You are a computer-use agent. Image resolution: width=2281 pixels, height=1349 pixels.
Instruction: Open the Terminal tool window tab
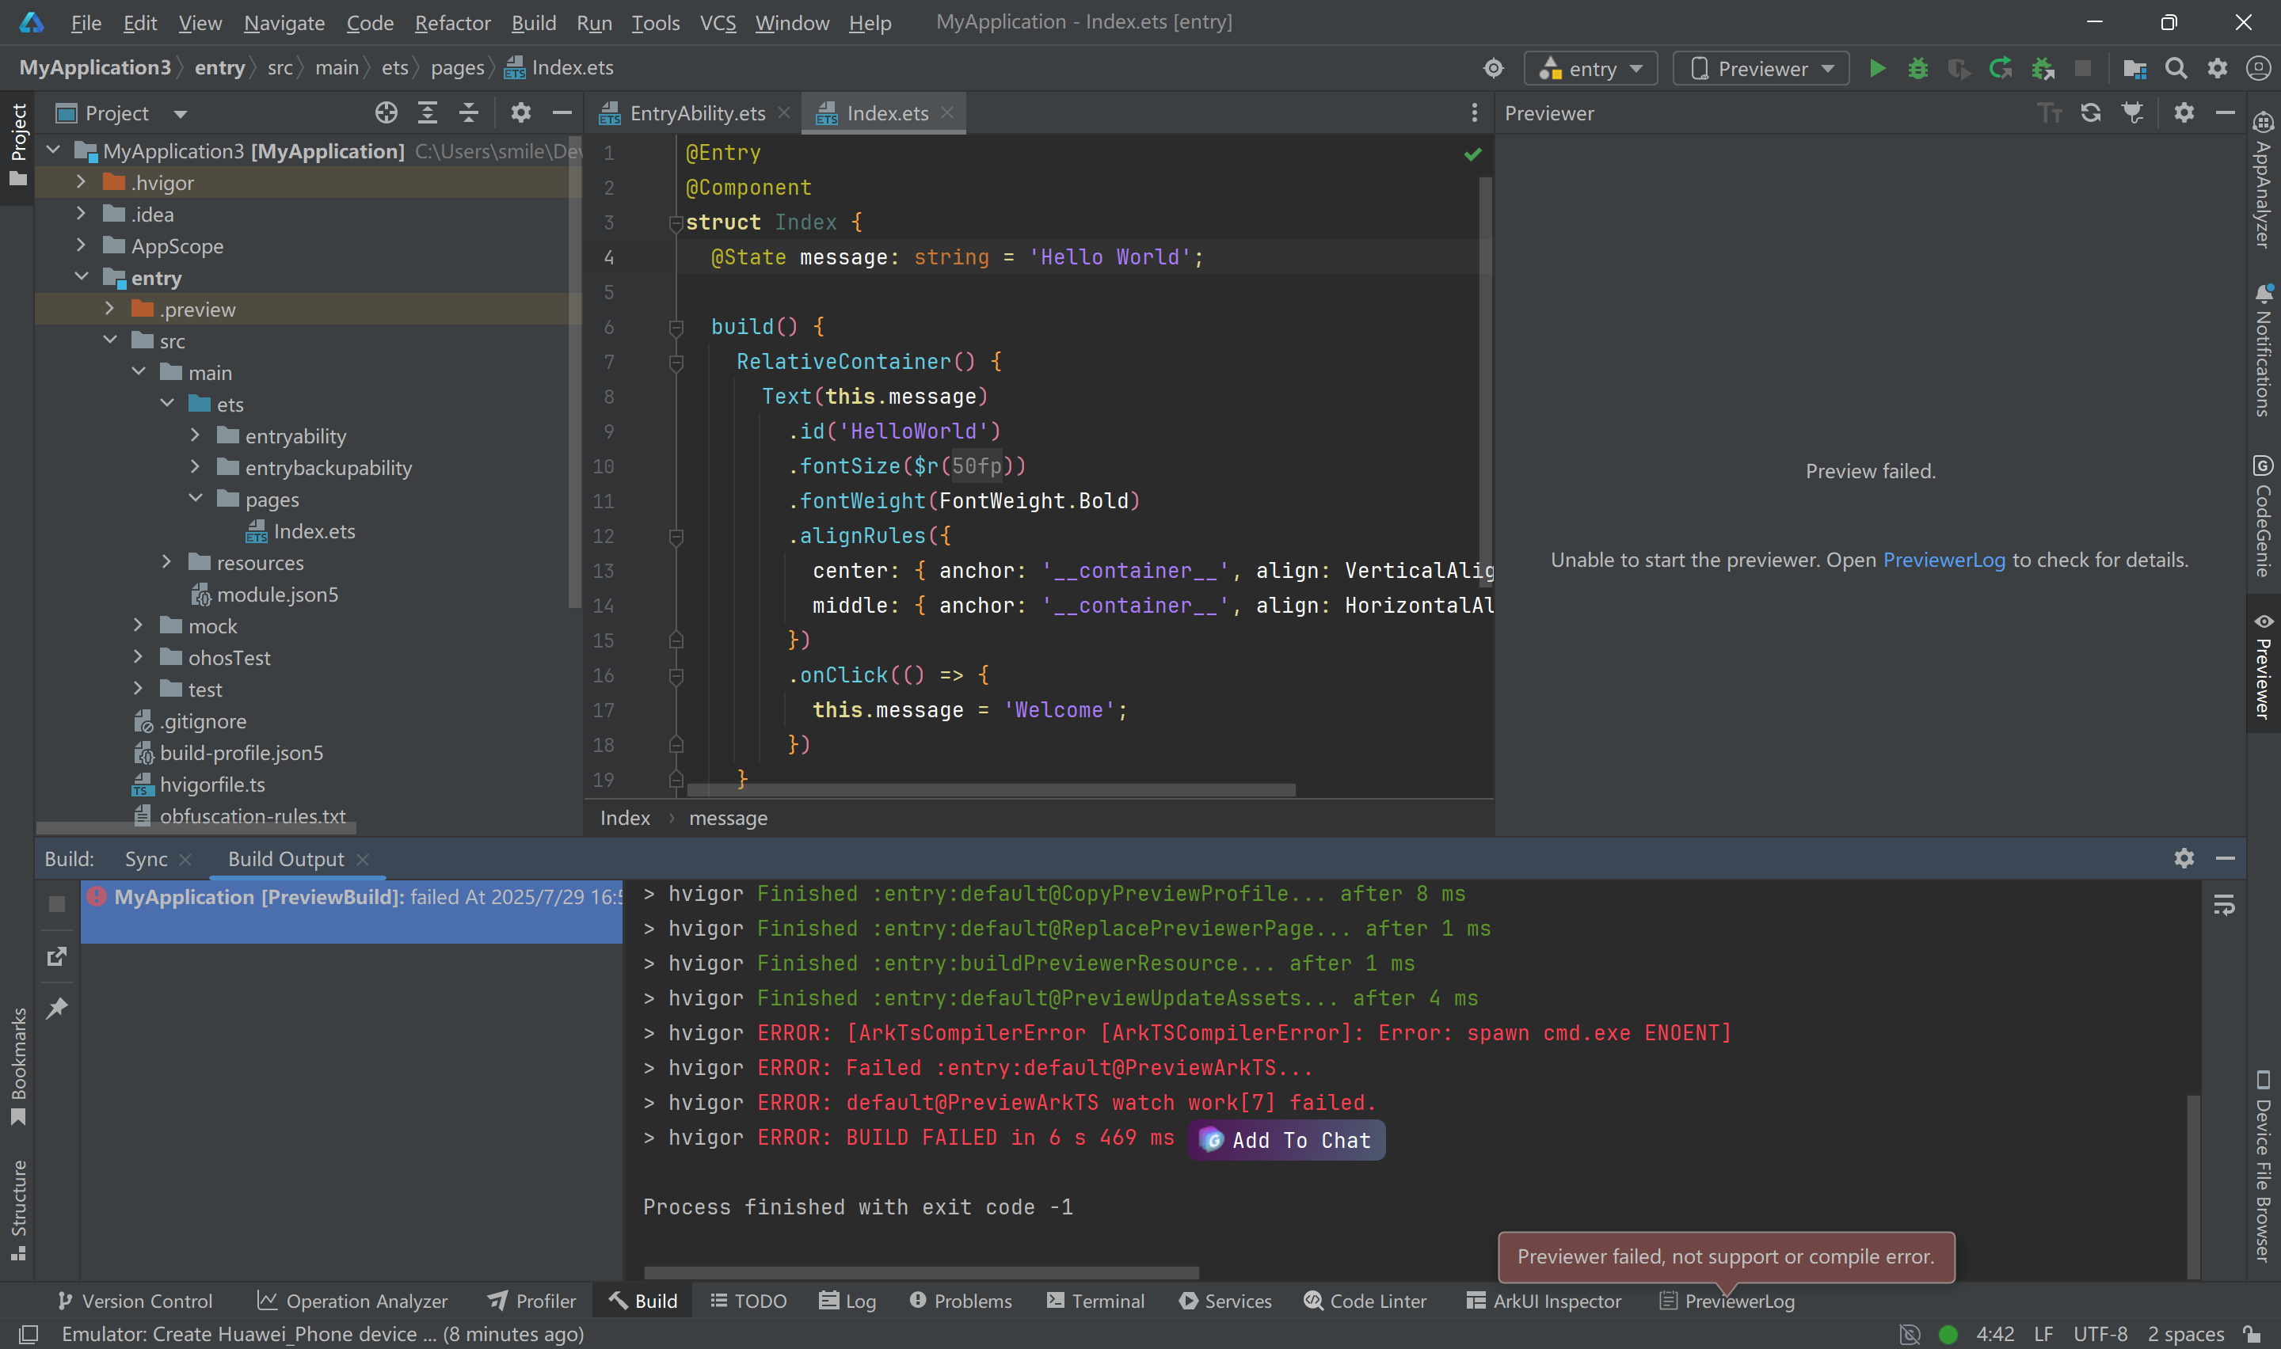tap(1095, 1300)
